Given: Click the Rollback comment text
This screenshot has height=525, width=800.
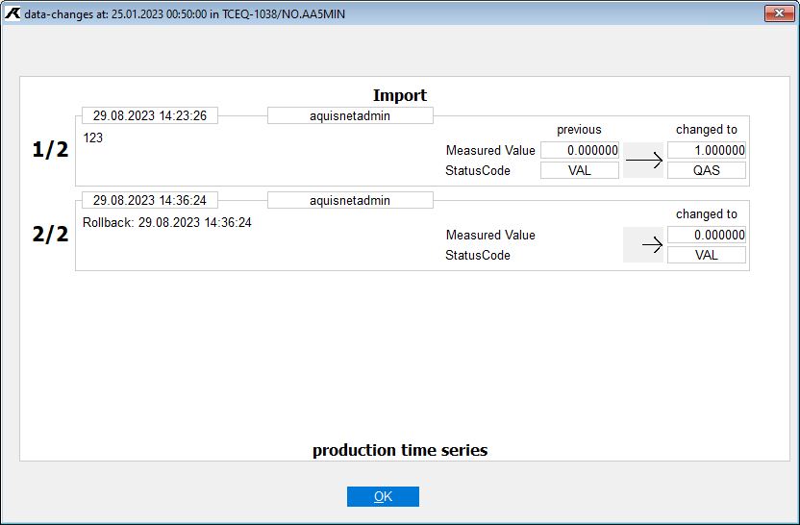Looking at the screenshot, I should point(167,223).
